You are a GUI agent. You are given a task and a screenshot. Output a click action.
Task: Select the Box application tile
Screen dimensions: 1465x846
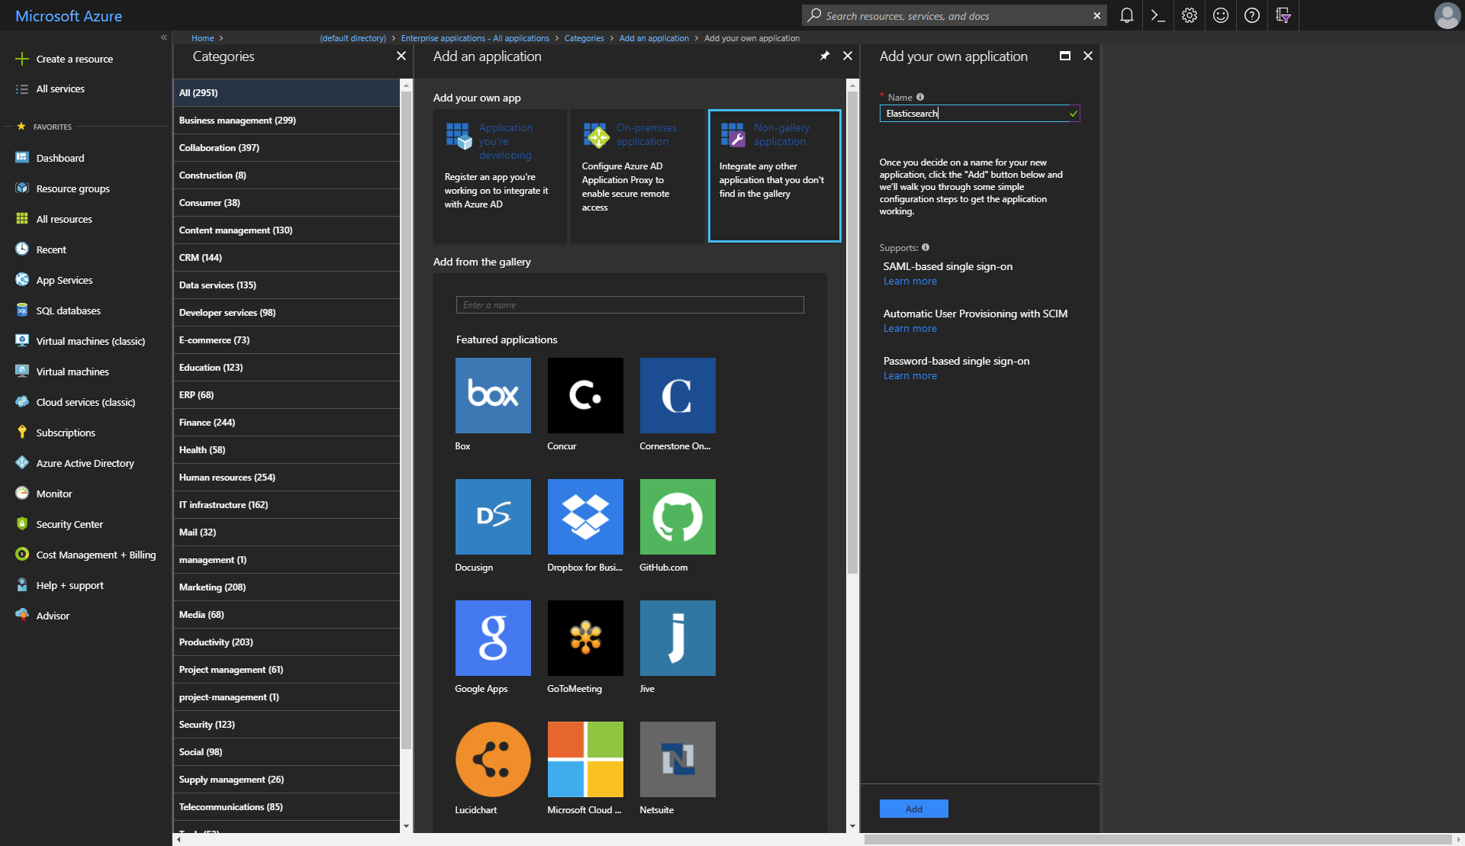coord(492,395)
